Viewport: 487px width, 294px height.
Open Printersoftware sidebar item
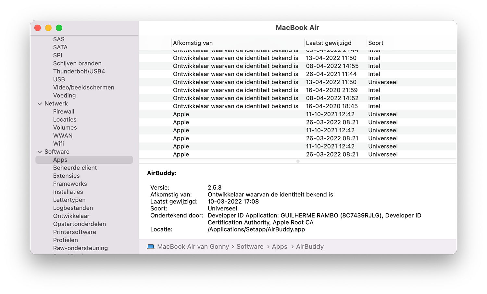[75, 232]
